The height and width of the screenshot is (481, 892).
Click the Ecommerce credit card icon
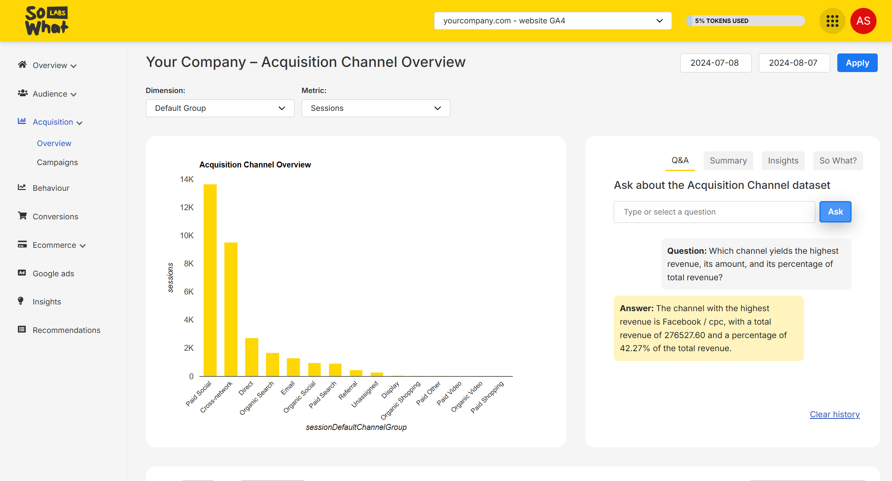tap(22, 244)
